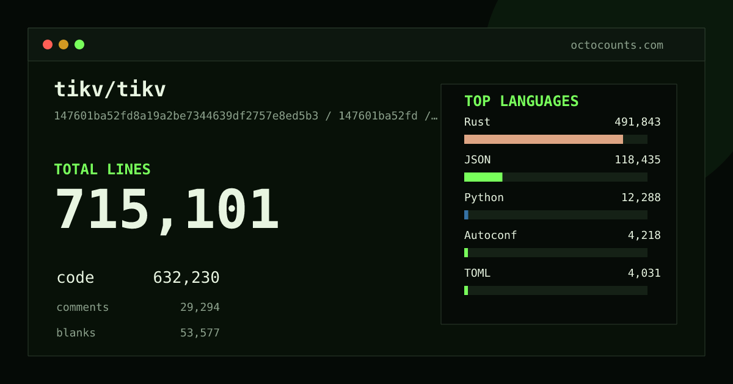Select the 715,101 total lines value
The width and height of the screenshot is (733, 384).
pyautogui.click(x=167, y=210)
